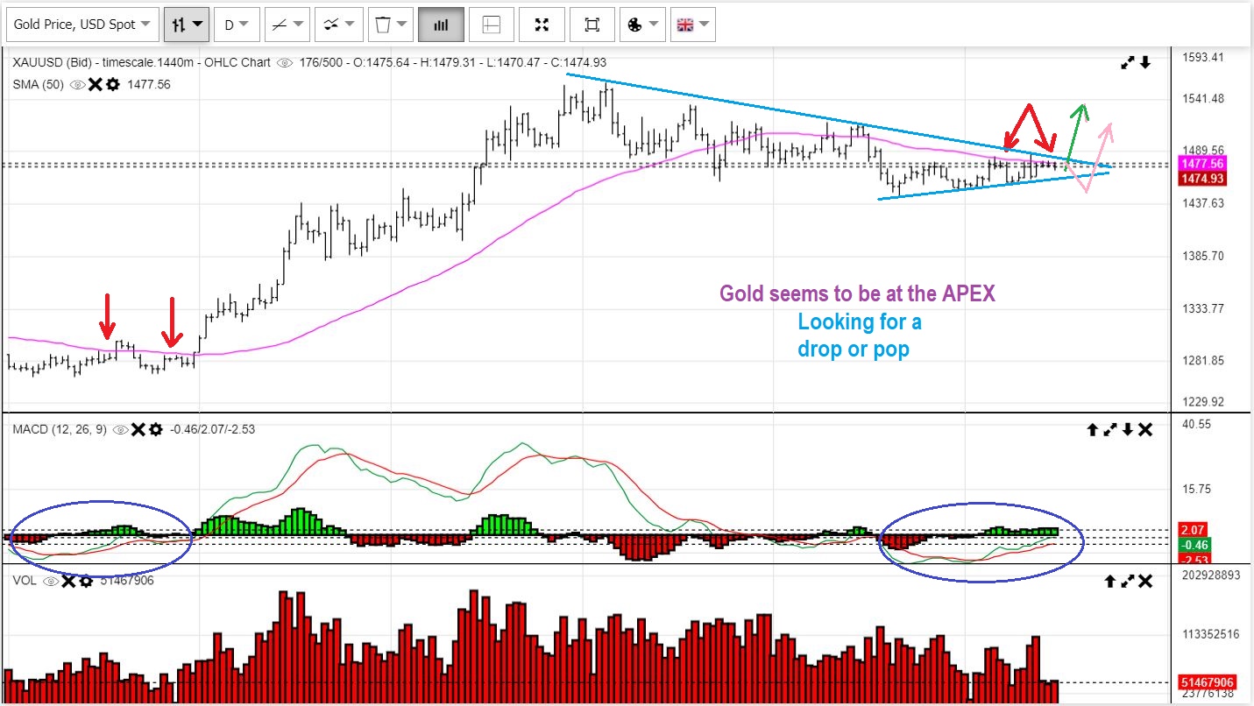Click the -2.53 red MACD value tag
The image size is (1254, 706).
(x=1194, y=560)
